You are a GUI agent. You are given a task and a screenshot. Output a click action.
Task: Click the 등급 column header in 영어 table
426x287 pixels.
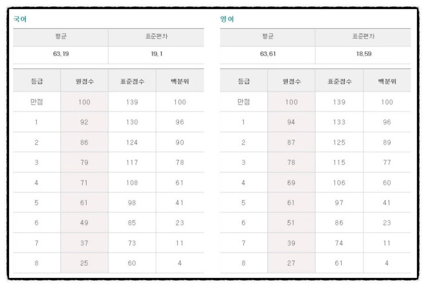coord(244,82)
